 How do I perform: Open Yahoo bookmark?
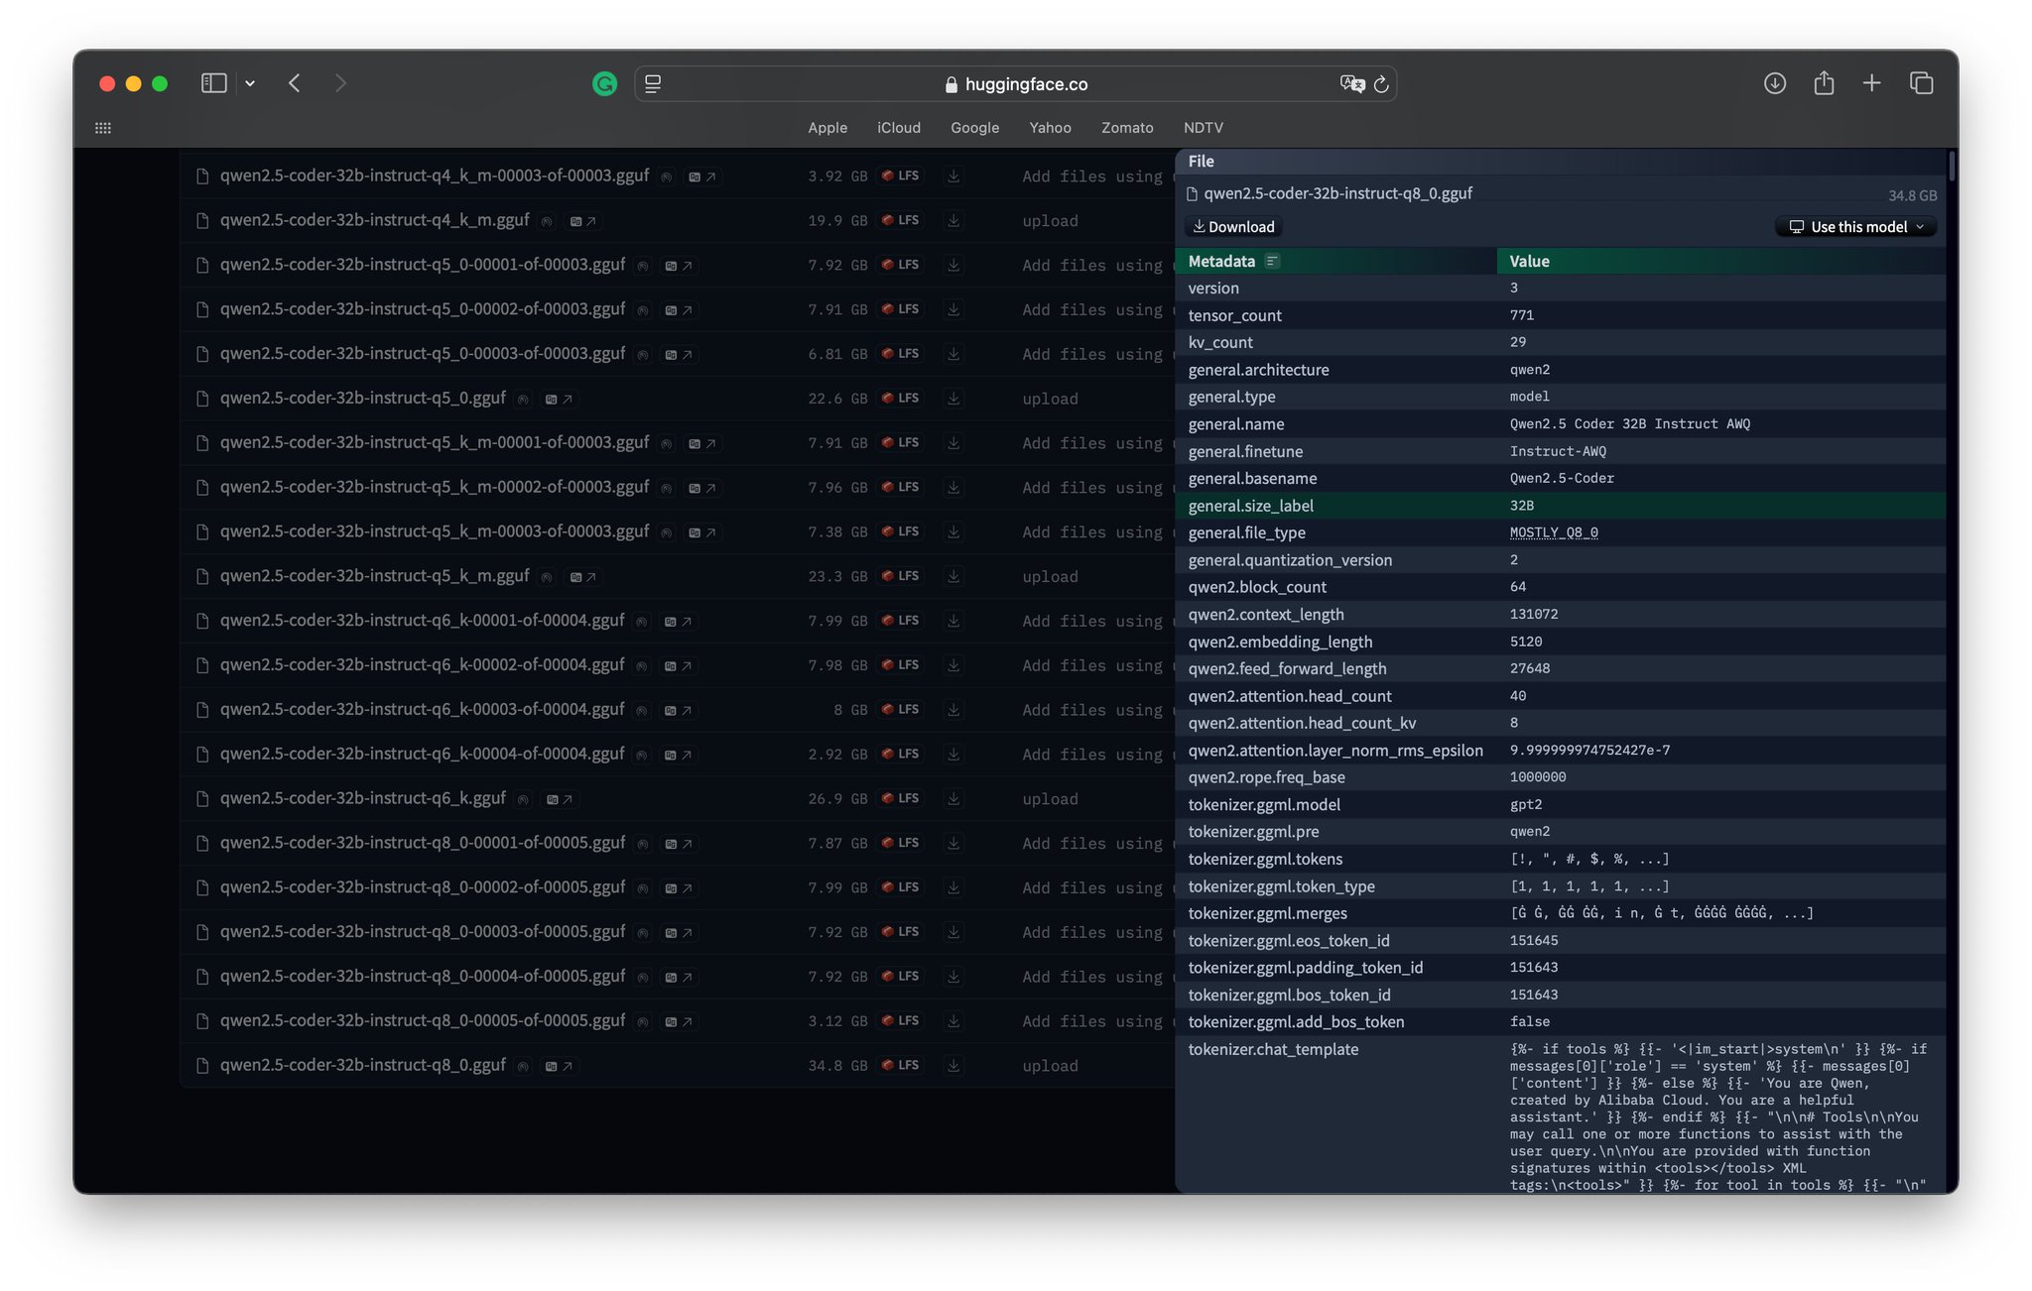(x=1050, y=128)
